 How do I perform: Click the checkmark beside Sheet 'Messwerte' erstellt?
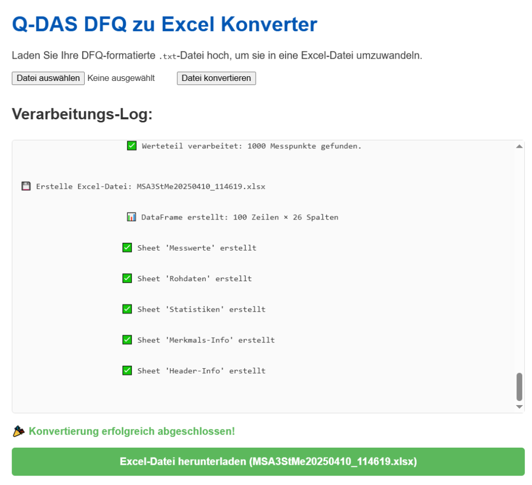coord(127,247)
